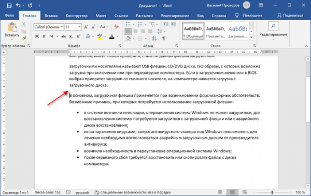The image size is (311, 196).
Task: Toggle bold Ж formatting
Action: pos(37,36)
